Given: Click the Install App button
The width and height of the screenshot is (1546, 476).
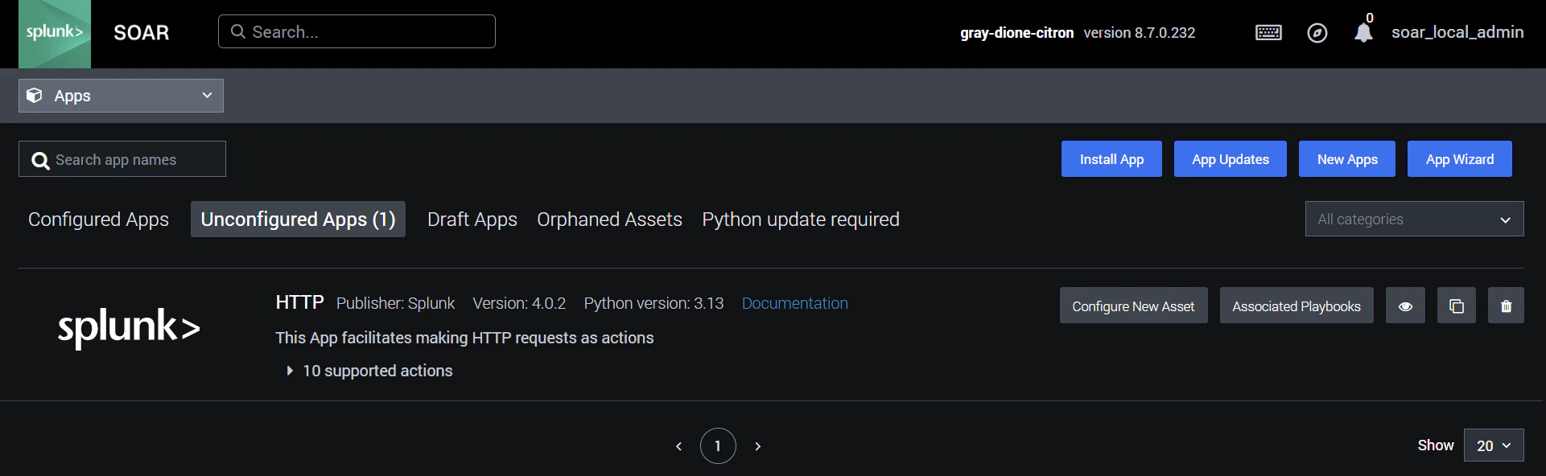Looking at the screenshot, I should [1111, 159].
